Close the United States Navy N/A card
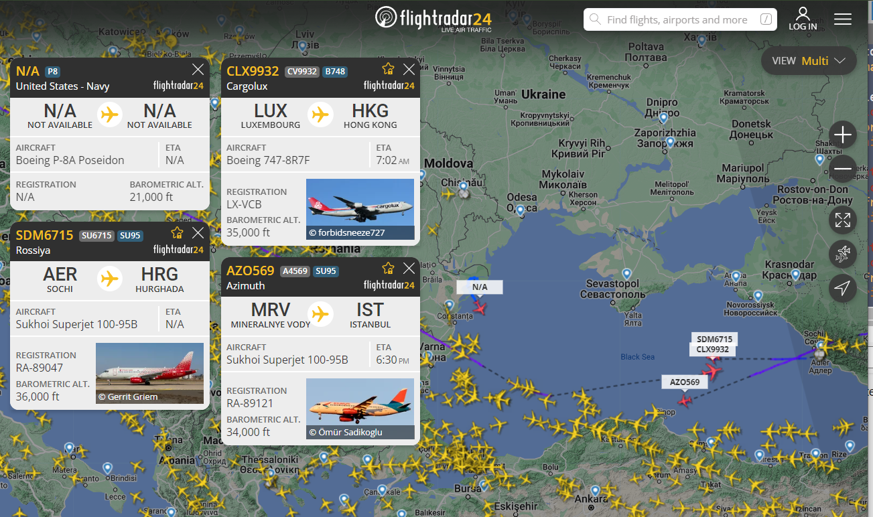 coord(198,69)
